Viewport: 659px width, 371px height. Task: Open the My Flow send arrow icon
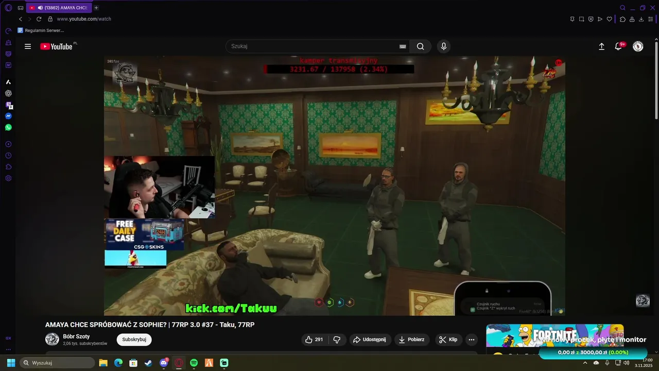coord(600,19)
